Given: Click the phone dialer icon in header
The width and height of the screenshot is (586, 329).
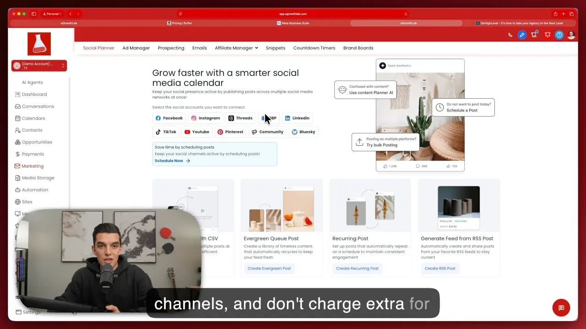Looking at the screenshot, I should [x=510, y=35].
